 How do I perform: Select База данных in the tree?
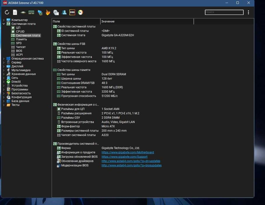(20, 101)
